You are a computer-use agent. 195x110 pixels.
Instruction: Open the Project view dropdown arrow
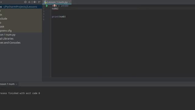1,2
